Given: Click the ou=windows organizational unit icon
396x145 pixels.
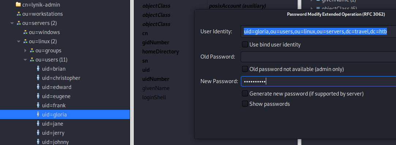Looking at the screenshot, I should pos(25,32).
